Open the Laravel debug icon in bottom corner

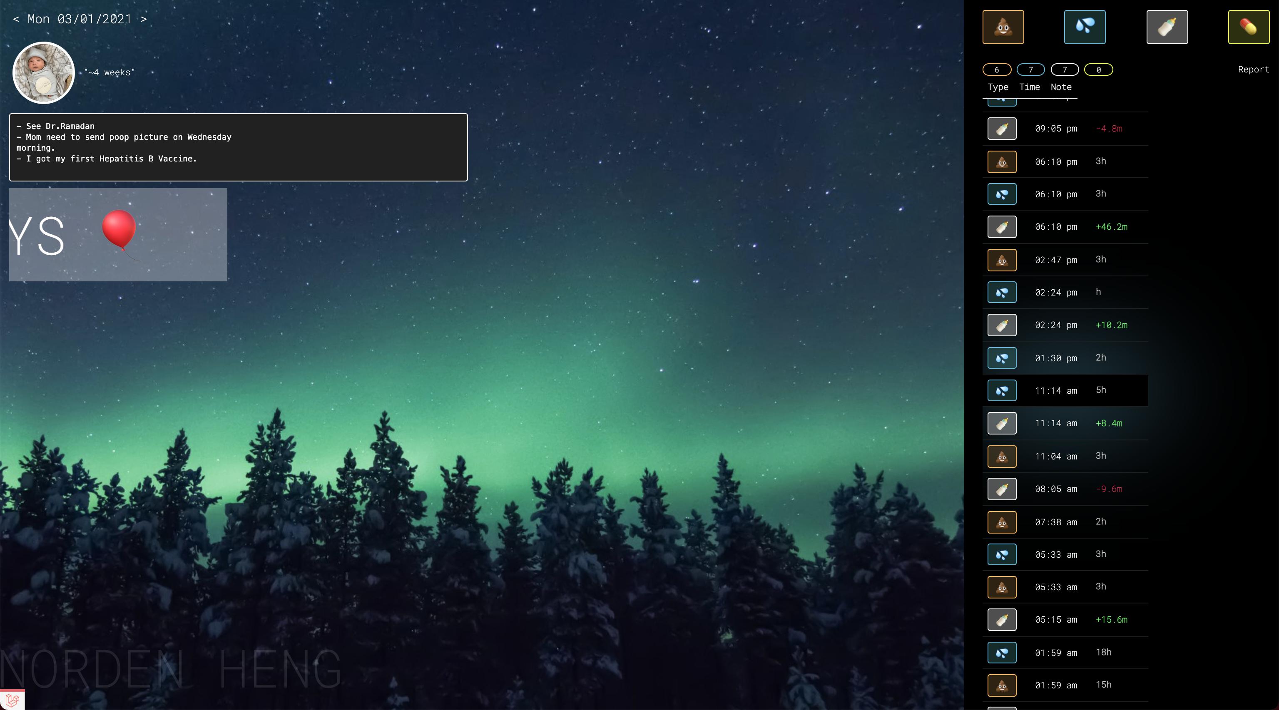(12, 700)
